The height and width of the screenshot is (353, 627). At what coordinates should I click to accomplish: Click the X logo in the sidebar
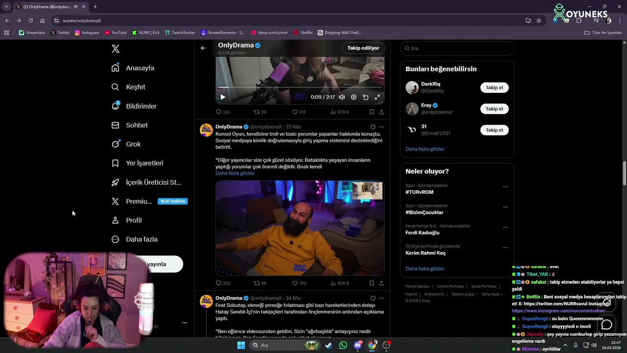pyautogui.click(x=116, y=49)
